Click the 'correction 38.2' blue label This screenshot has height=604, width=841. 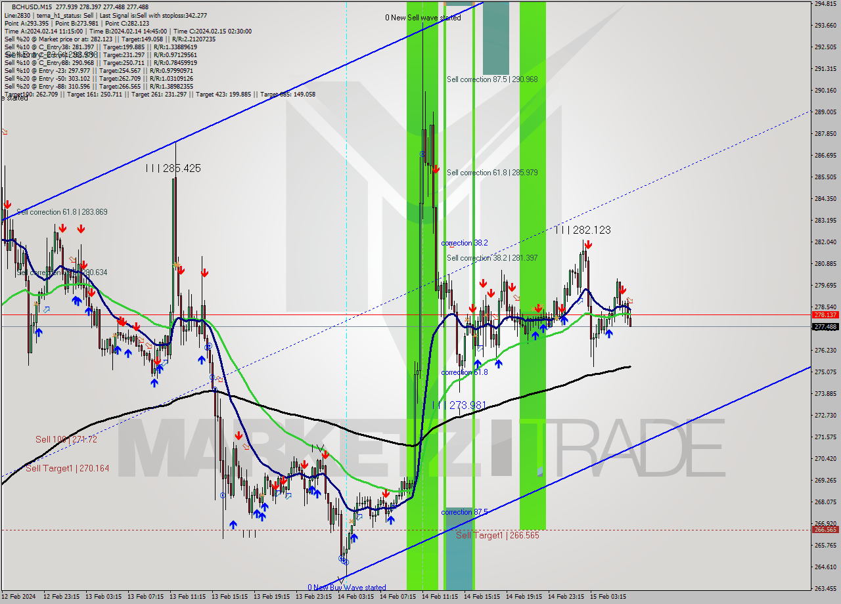(x=465, y=243)
